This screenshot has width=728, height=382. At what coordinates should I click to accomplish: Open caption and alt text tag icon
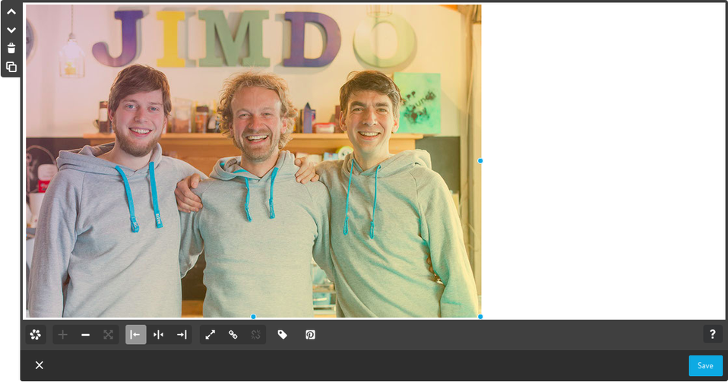(282, 335)
